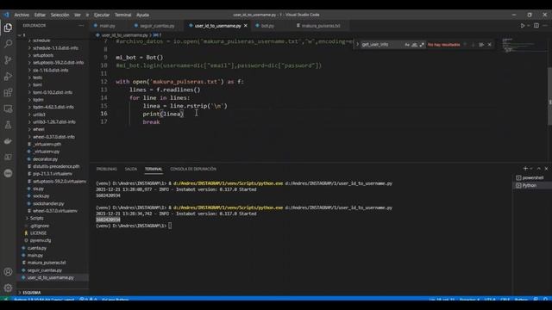
Task: Go to previous match in find widget
Action: (x=465, y=45)
